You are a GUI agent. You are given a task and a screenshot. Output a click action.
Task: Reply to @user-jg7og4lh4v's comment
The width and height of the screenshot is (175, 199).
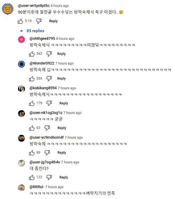64,177
